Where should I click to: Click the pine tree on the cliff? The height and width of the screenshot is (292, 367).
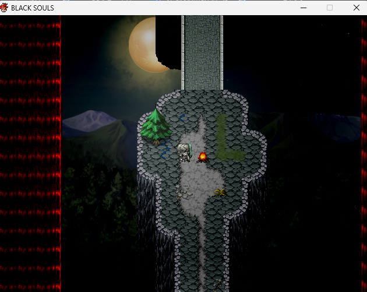point(156,126)
